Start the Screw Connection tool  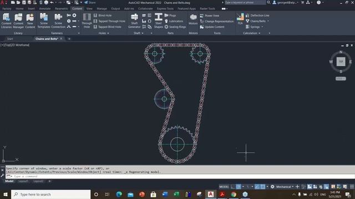tap(58, 20)
